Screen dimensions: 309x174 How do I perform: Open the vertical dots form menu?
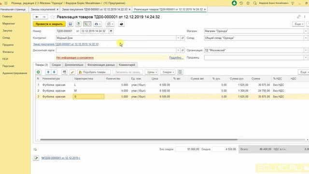click(305, 17)
